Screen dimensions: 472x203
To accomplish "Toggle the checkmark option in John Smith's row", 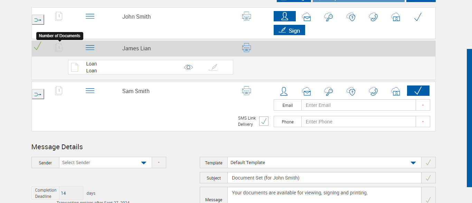I will (418, 17).
